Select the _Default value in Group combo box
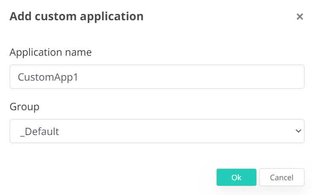312x195 pixels. pos(40,132)
